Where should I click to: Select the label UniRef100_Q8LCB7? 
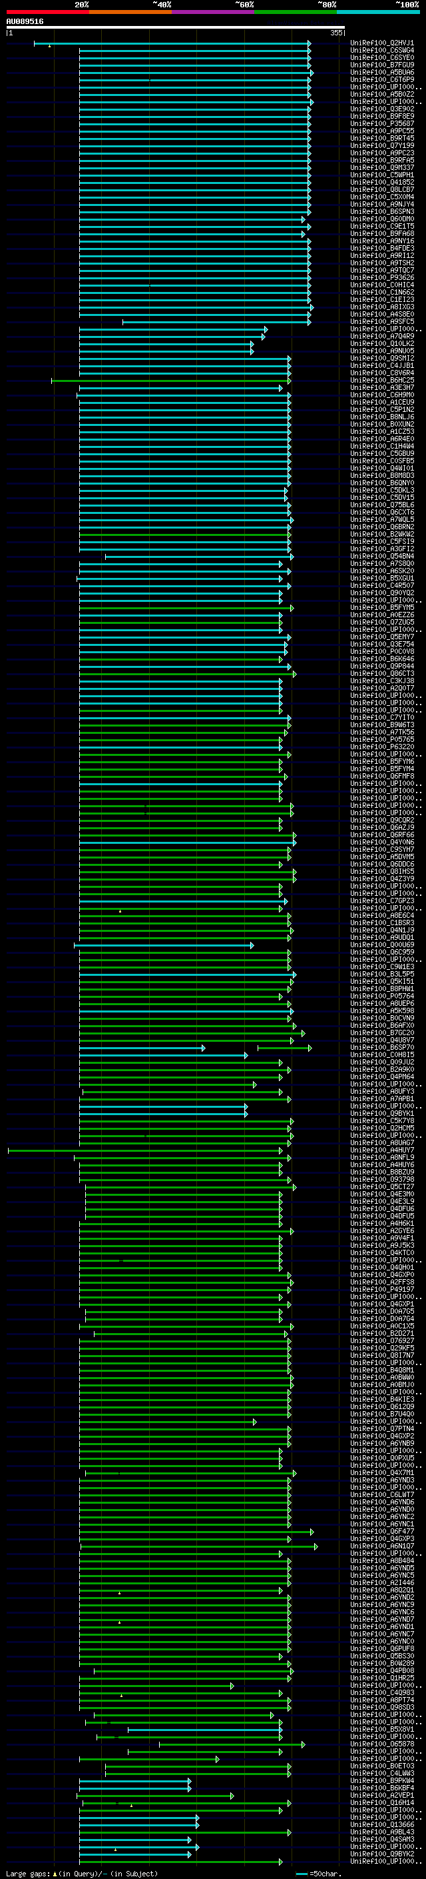pyautogui.click(x=382, y=190)
